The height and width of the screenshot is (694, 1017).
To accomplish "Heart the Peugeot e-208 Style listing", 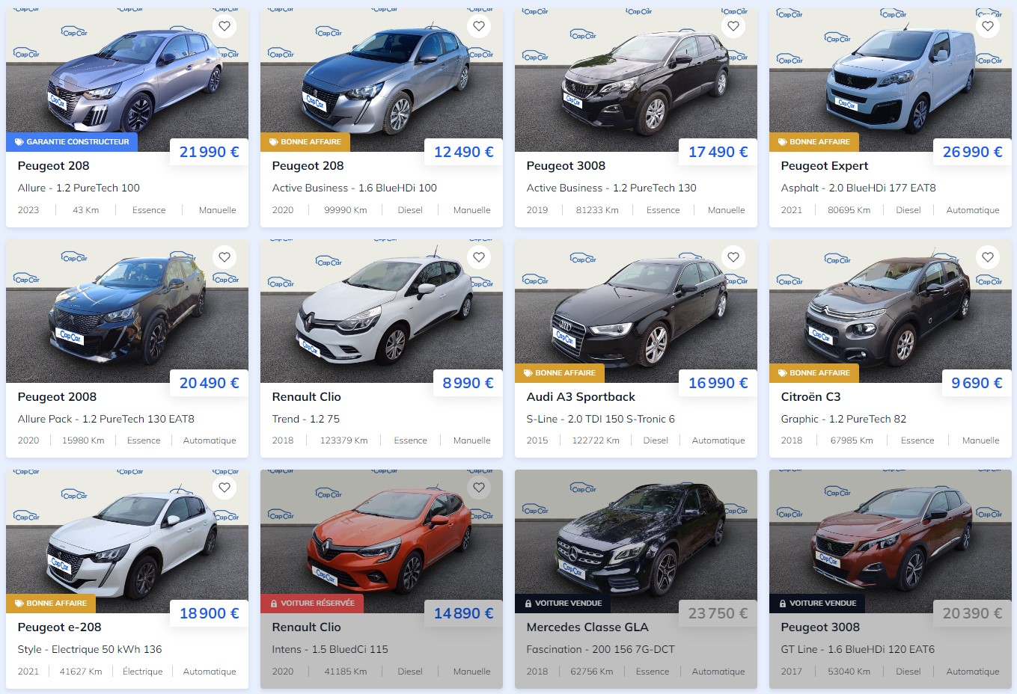I will click(x=225, y=488).
